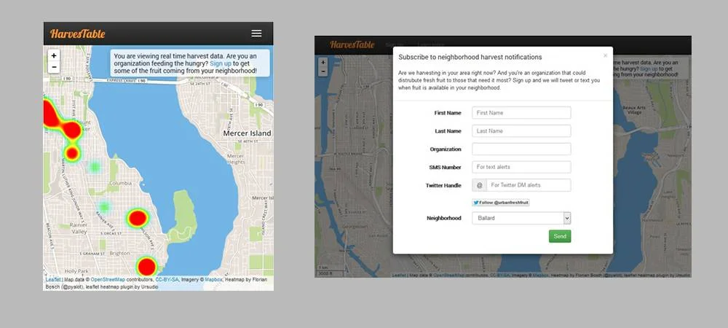The image size is (728, 328).
Task: Follow @urbanfreshfruit on Twitter
Action: click(501, 203)
